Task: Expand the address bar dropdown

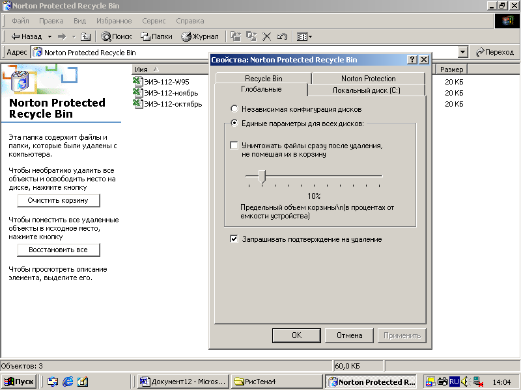Action: pos(462,52)
